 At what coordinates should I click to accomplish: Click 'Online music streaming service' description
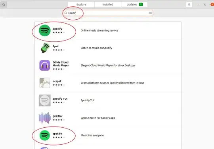pos(99,30)
